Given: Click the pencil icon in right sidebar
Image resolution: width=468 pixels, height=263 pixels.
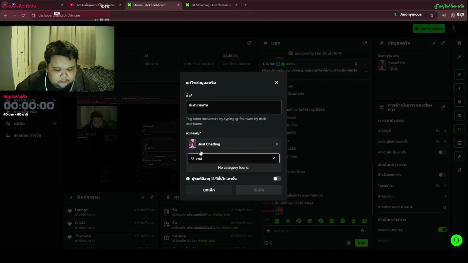Looking at the screenshot, I should [x=460, y=57].
